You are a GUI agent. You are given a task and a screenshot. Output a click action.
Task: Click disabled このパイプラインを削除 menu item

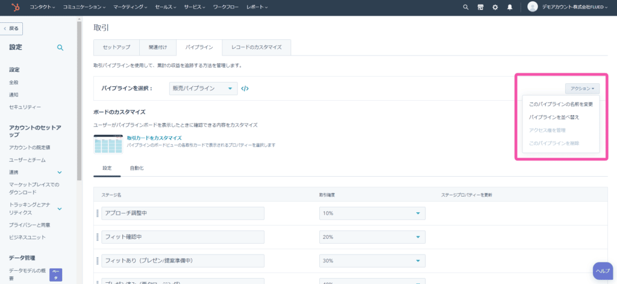(561, 144)
